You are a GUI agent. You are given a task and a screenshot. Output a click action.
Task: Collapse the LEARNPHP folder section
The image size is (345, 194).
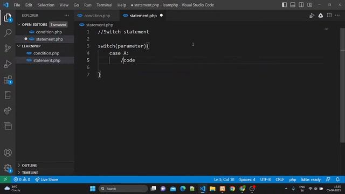click(x=19, y=46)
